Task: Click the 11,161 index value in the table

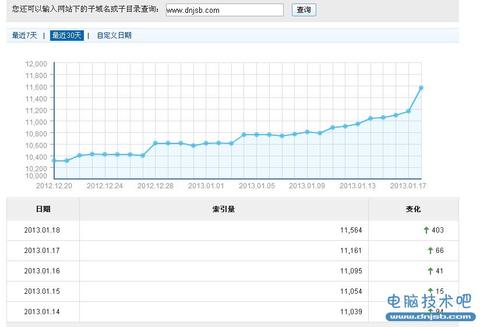Action: (351, 251)
